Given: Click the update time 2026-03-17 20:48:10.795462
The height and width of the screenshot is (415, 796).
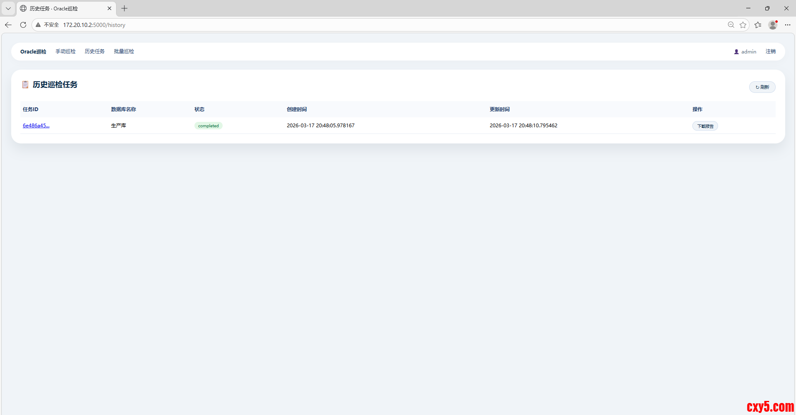Looking at the screenshot, I should (523, 126).
